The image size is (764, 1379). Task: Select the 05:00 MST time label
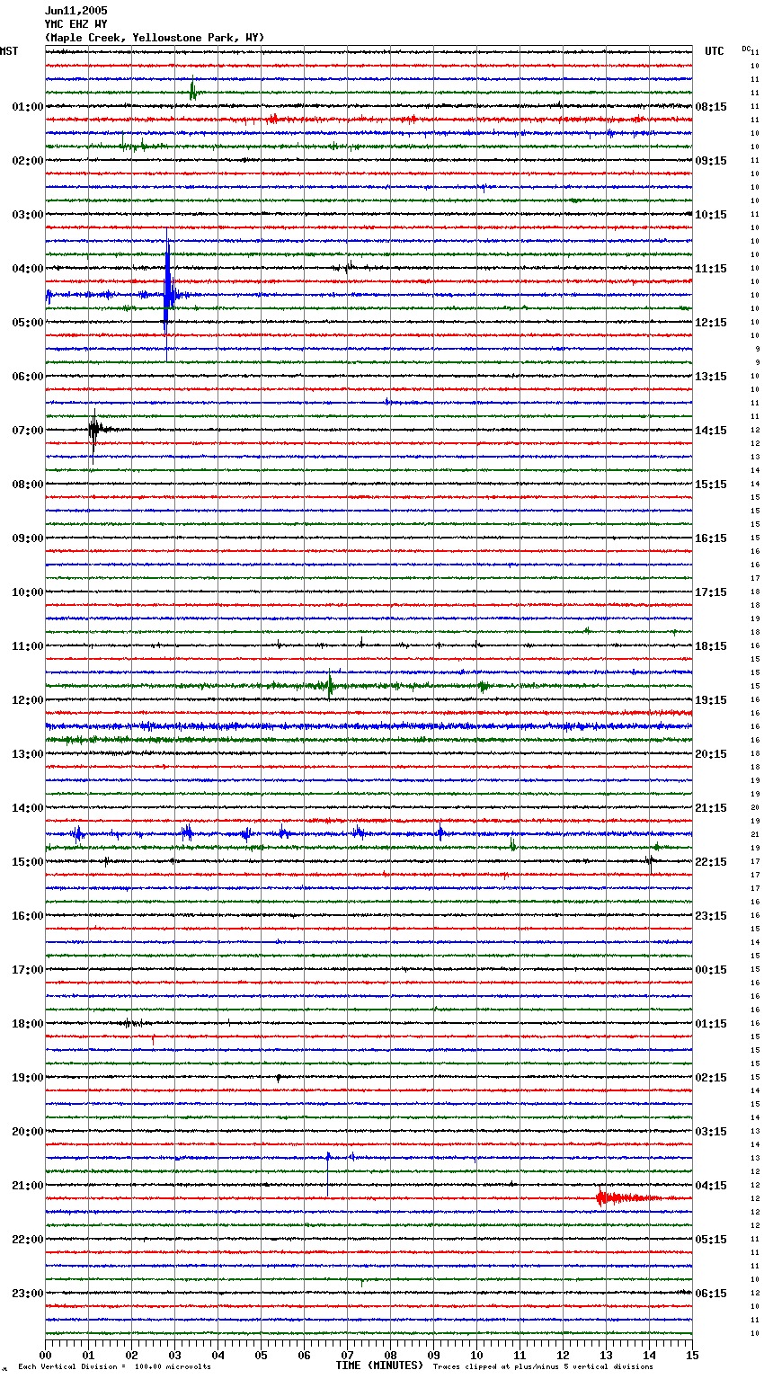[x=28, y=323]
